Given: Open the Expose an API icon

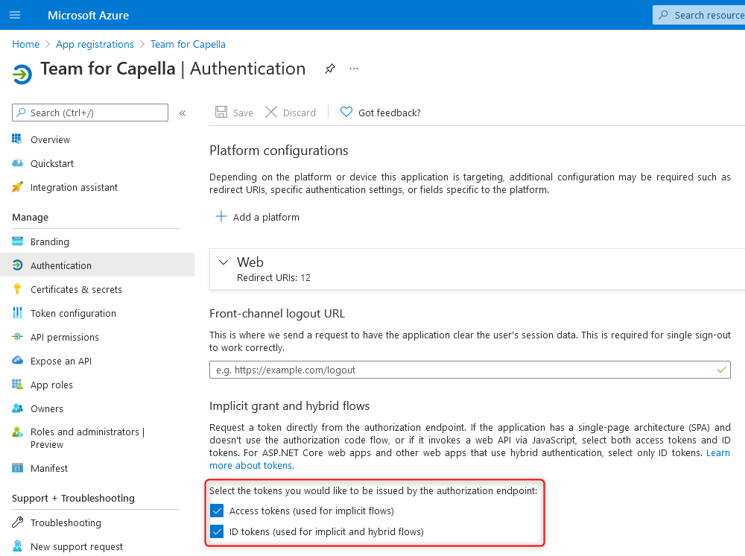Looking at the screenshot, I should pyautogui.click(x=16, y=361).
